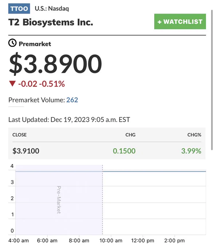Click the TTOO ticker badge

[19, 8]
